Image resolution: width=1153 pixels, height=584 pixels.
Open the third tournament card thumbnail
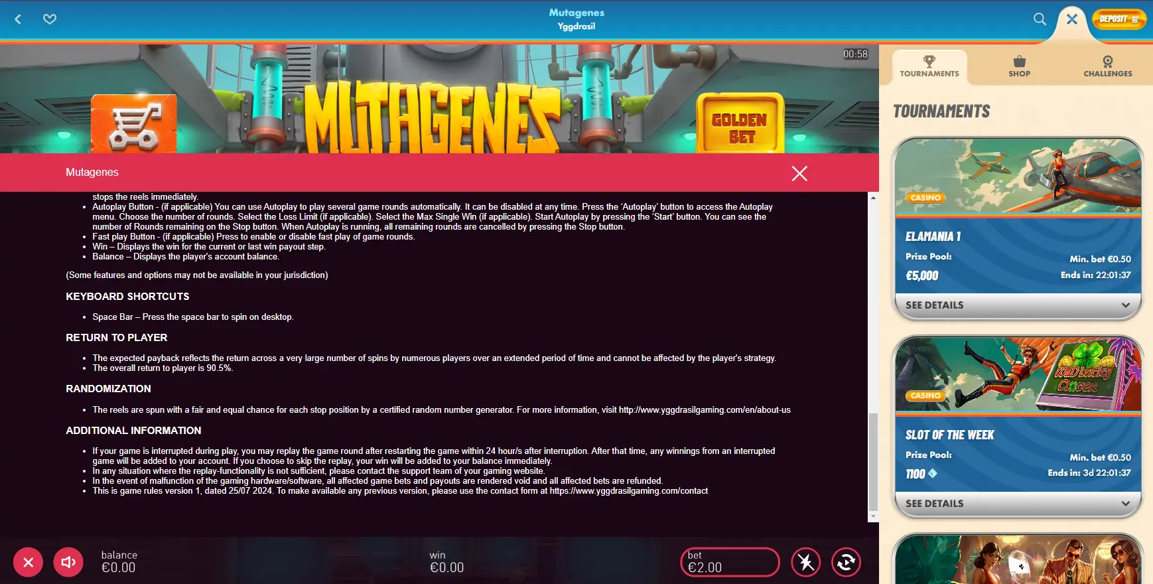click(x=1018, y=559)
